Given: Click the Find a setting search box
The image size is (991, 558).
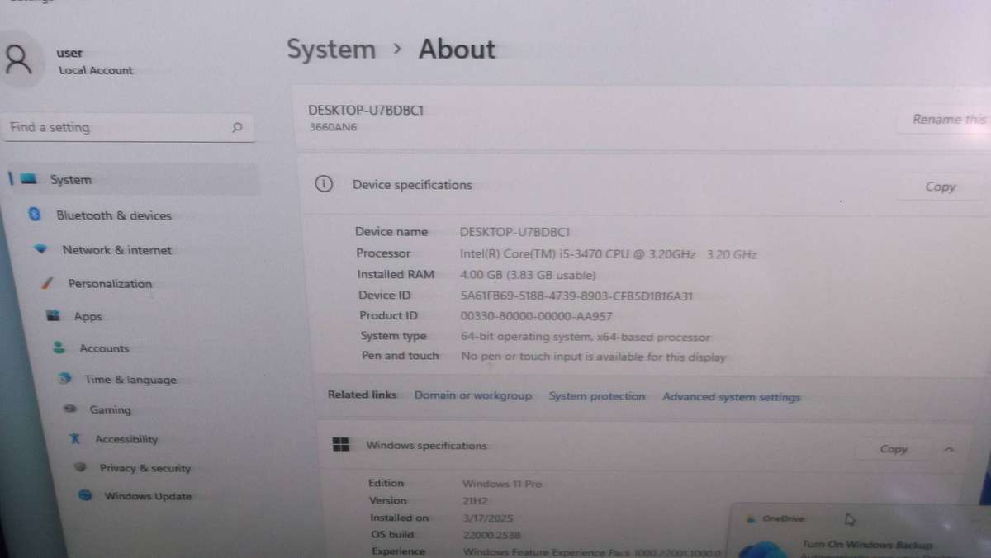Looking at the screenshot, I should click(128, 127).
